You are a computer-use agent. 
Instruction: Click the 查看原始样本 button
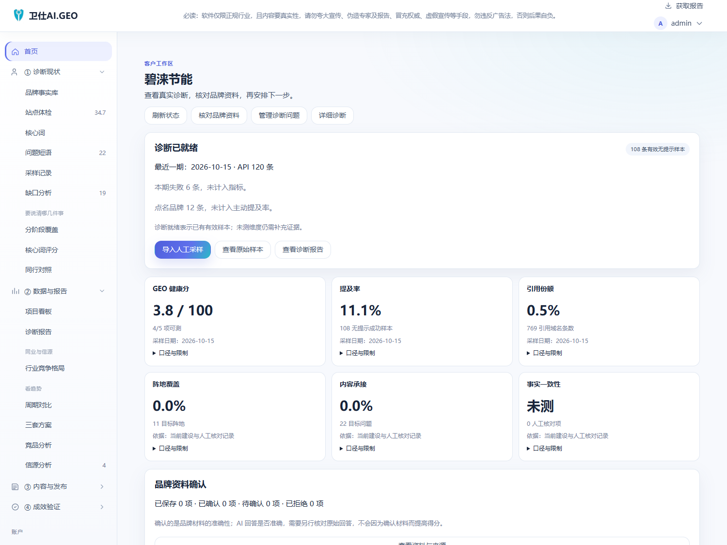pos(243,249)
